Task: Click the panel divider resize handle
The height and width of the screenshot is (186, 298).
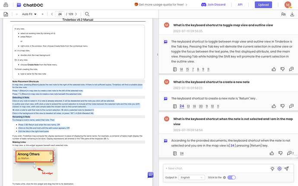Action: 158,54
